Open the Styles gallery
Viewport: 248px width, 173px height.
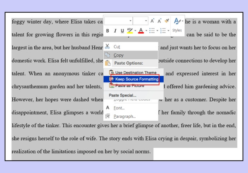[177, 25]
